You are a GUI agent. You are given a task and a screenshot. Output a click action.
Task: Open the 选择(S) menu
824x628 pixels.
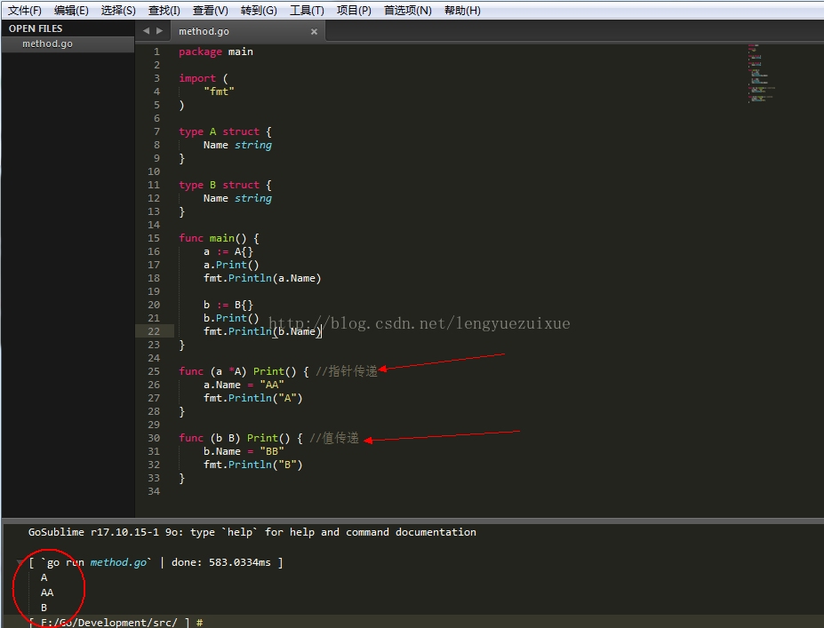coord(117,11)
